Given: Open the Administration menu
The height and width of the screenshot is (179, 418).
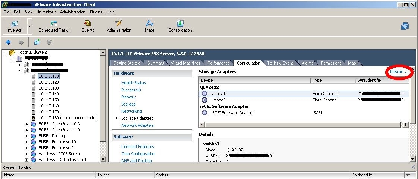Looking at the screenshot, I should [73, 12].
